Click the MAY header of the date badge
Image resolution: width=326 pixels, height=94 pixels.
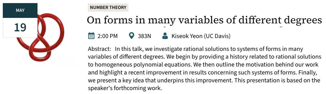[x=20, y=11]
